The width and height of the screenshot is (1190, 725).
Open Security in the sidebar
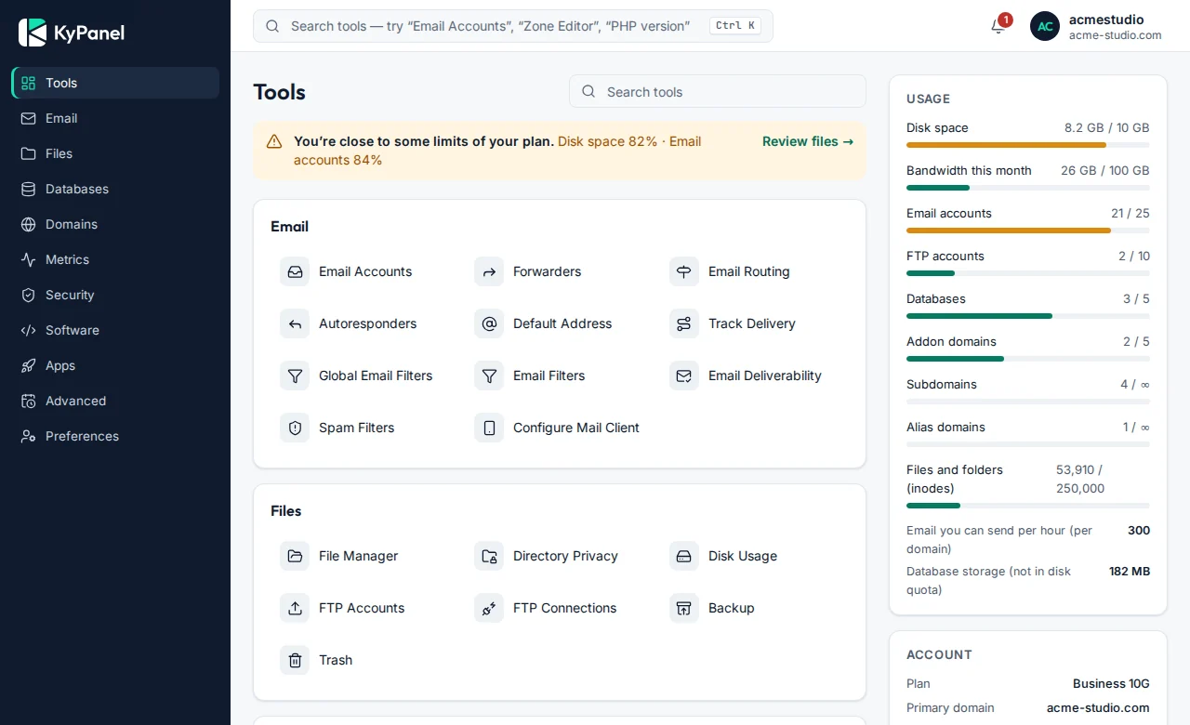(115, 295)
